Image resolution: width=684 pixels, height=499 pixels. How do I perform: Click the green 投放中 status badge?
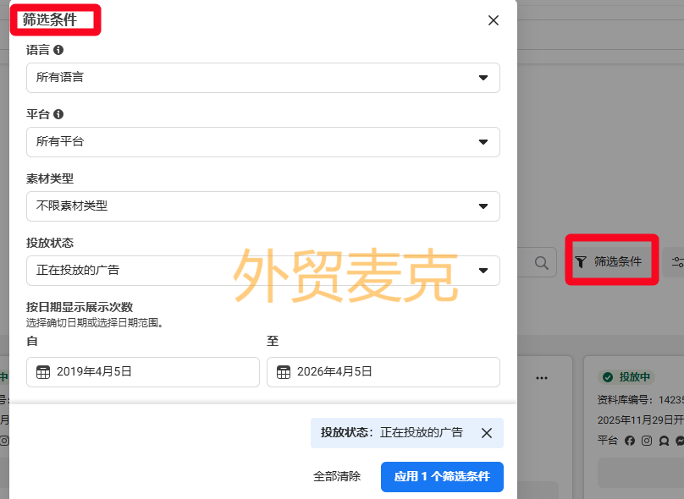point(625,377)
